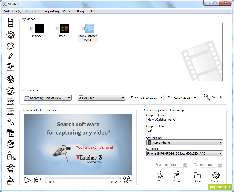Play the selected video preview
Image resolution: width=234 pixels, height=192 pixels.
pyautogui.click(x=28, y=180)
